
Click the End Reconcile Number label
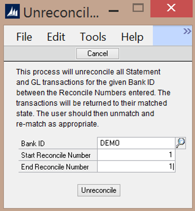click(55, 167)
